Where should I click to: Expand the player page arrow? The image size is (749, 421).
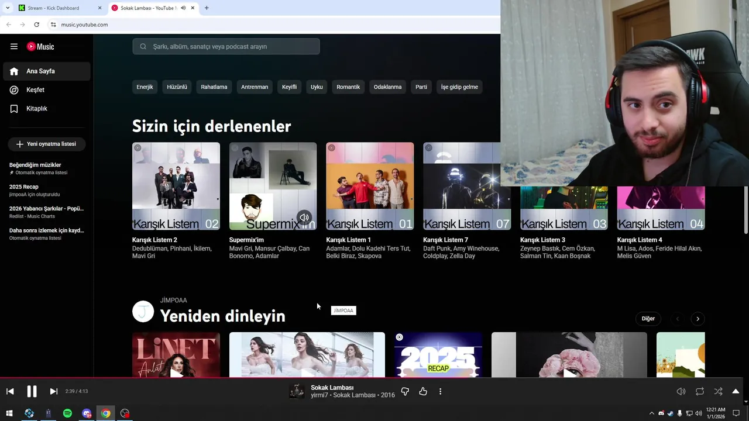pyautogui.click(x=736, y=391)
